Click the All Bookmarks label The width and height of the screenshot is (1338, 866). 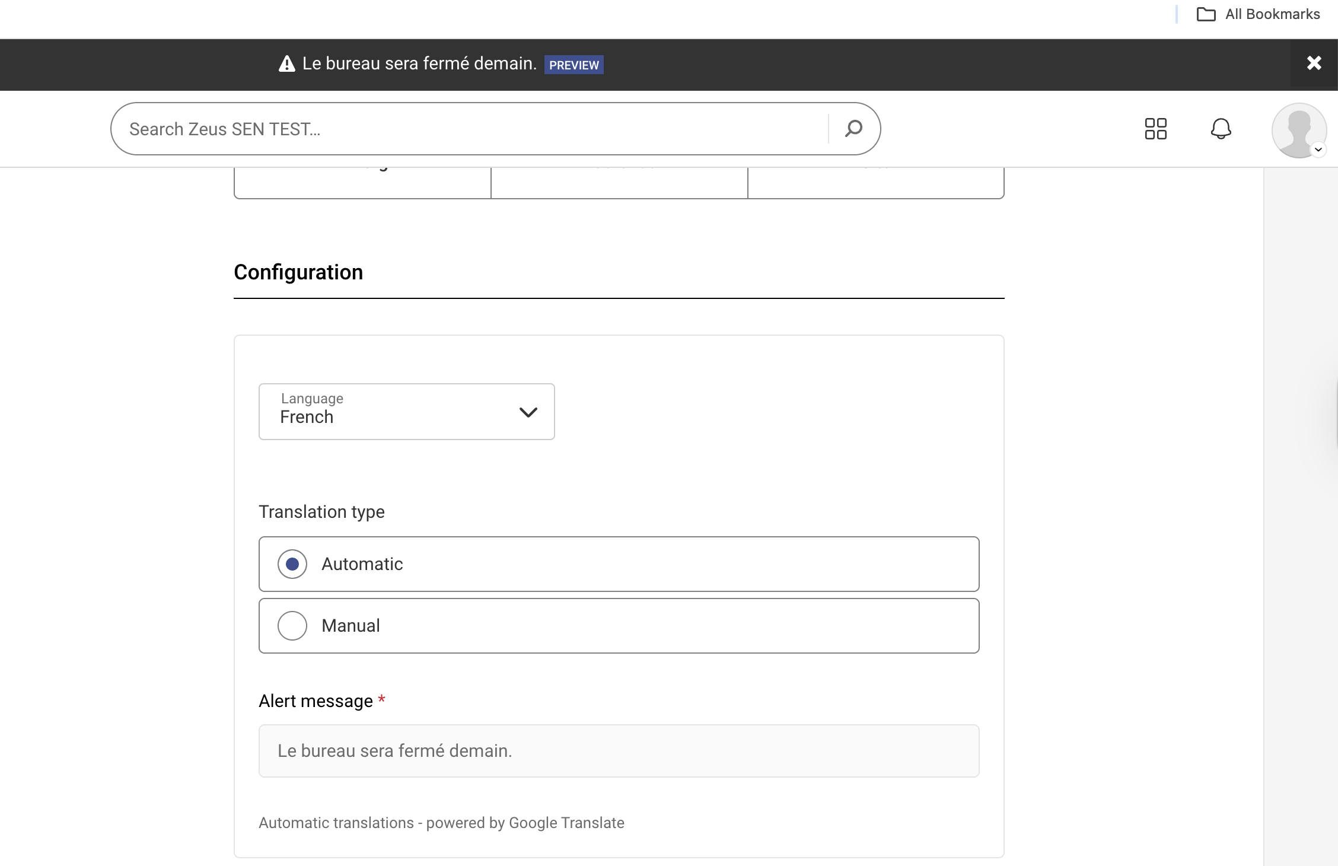pyautogui.click(x=1272, y=14)
